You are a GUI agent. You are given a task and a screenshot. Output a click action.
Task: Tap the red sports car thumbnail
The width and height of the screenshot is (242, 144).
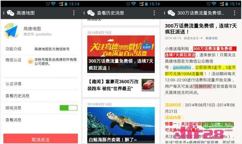148,85
